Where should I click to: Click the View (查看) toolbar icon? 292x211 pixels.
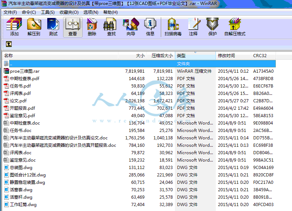click(x=73, y=27)
